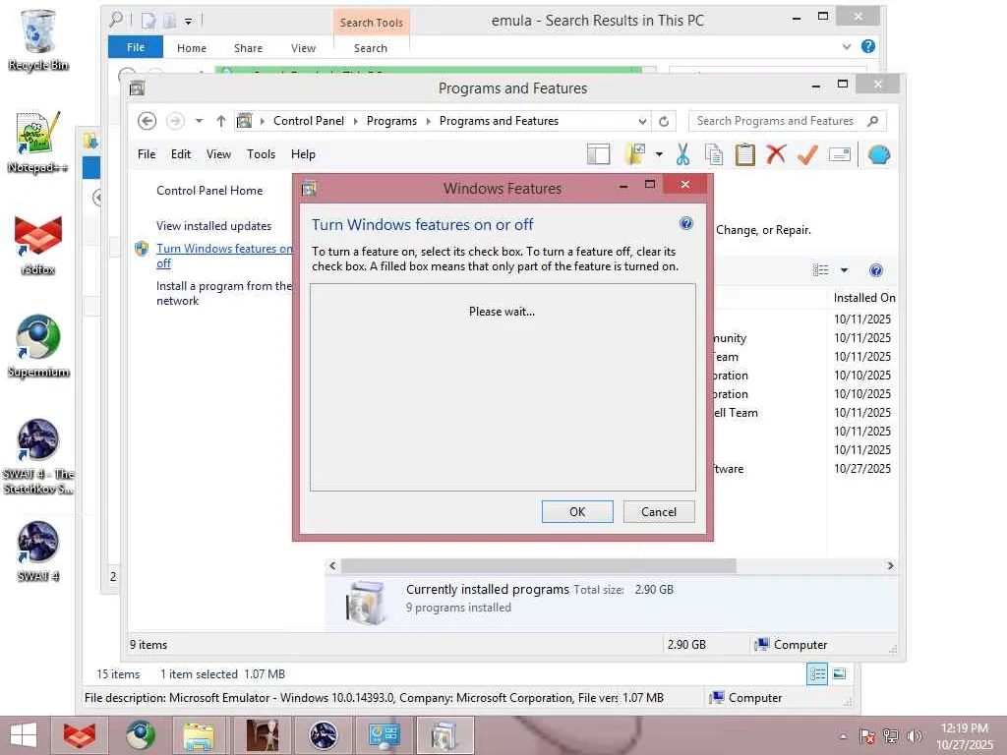Open the Recycle Bin desktop icon
Viewport: 1007px width, 755px height.
38,39
